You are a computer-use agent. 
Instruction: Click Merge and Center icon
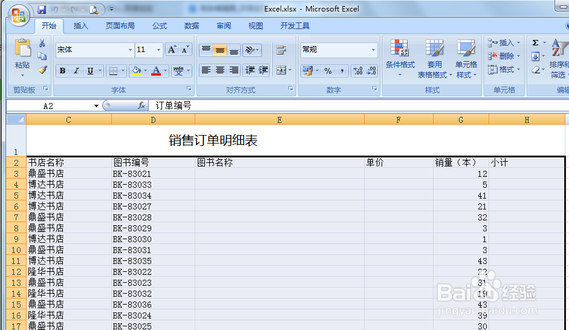(281, 70)
